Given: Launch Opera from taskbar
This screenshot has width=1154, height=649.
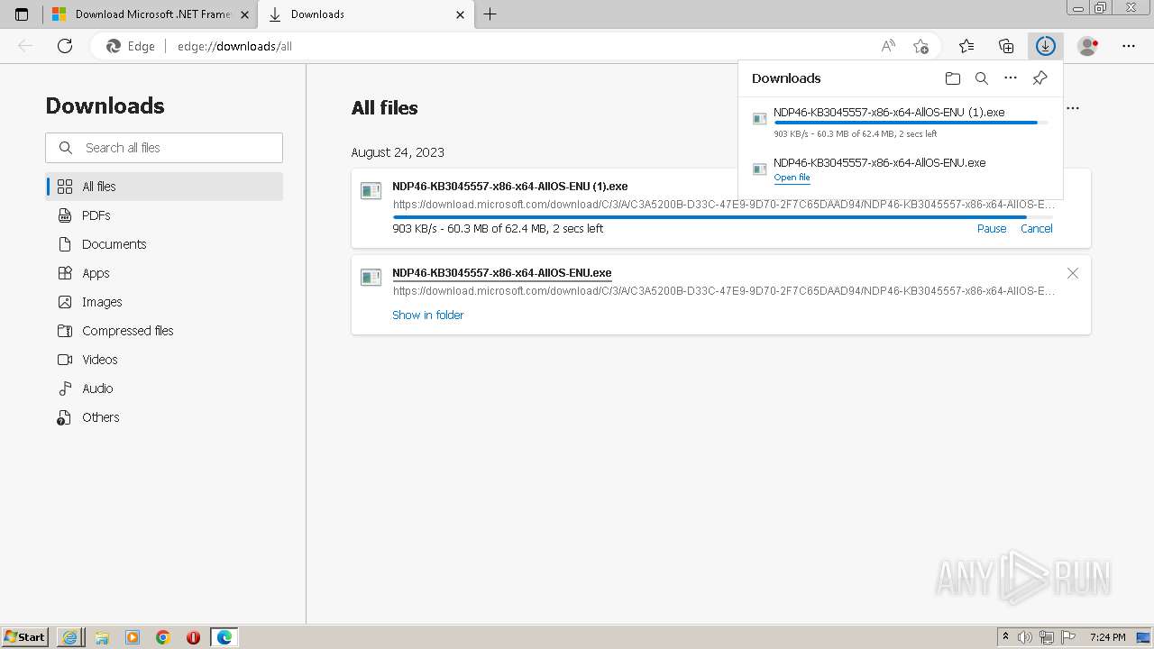Looking at the screenshot, I should tap(193, 637).
